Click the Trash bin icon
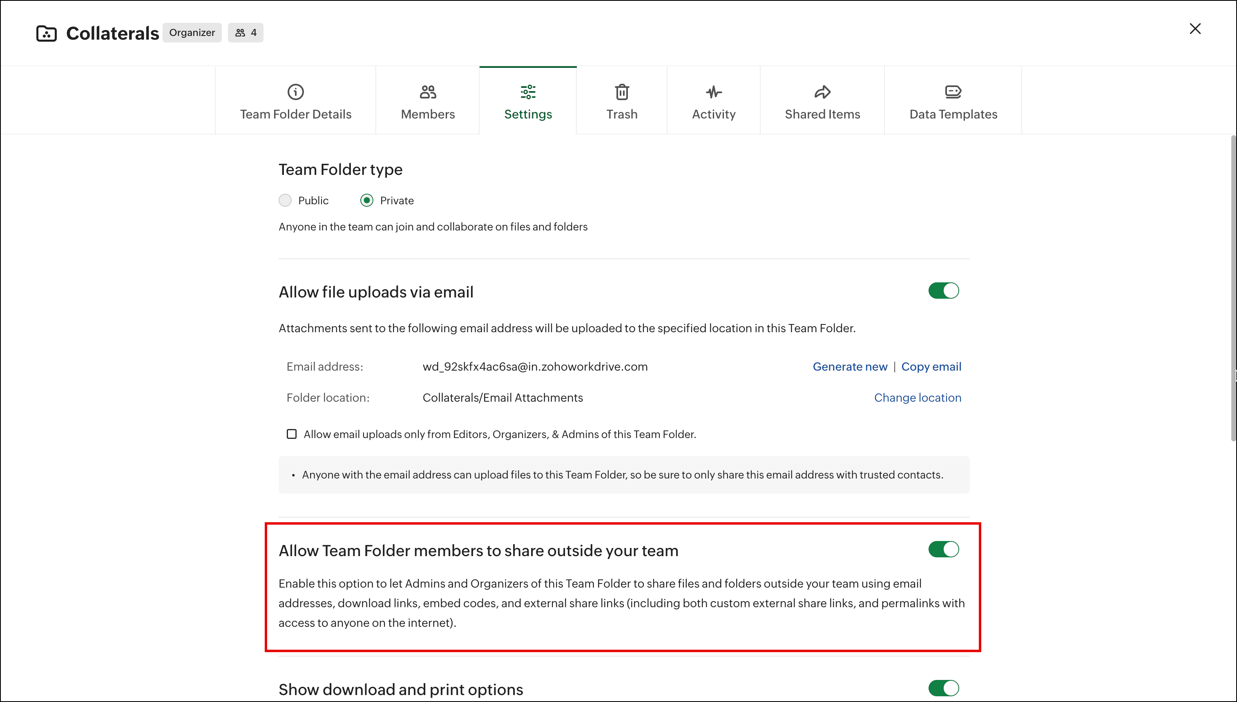 pos(622,92)
